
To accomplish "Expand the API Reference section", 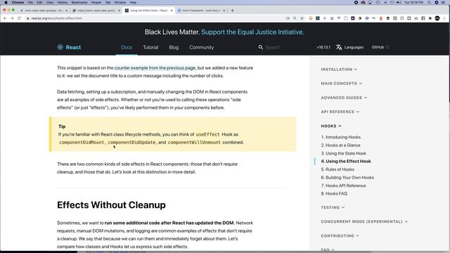I will (340, 112).
